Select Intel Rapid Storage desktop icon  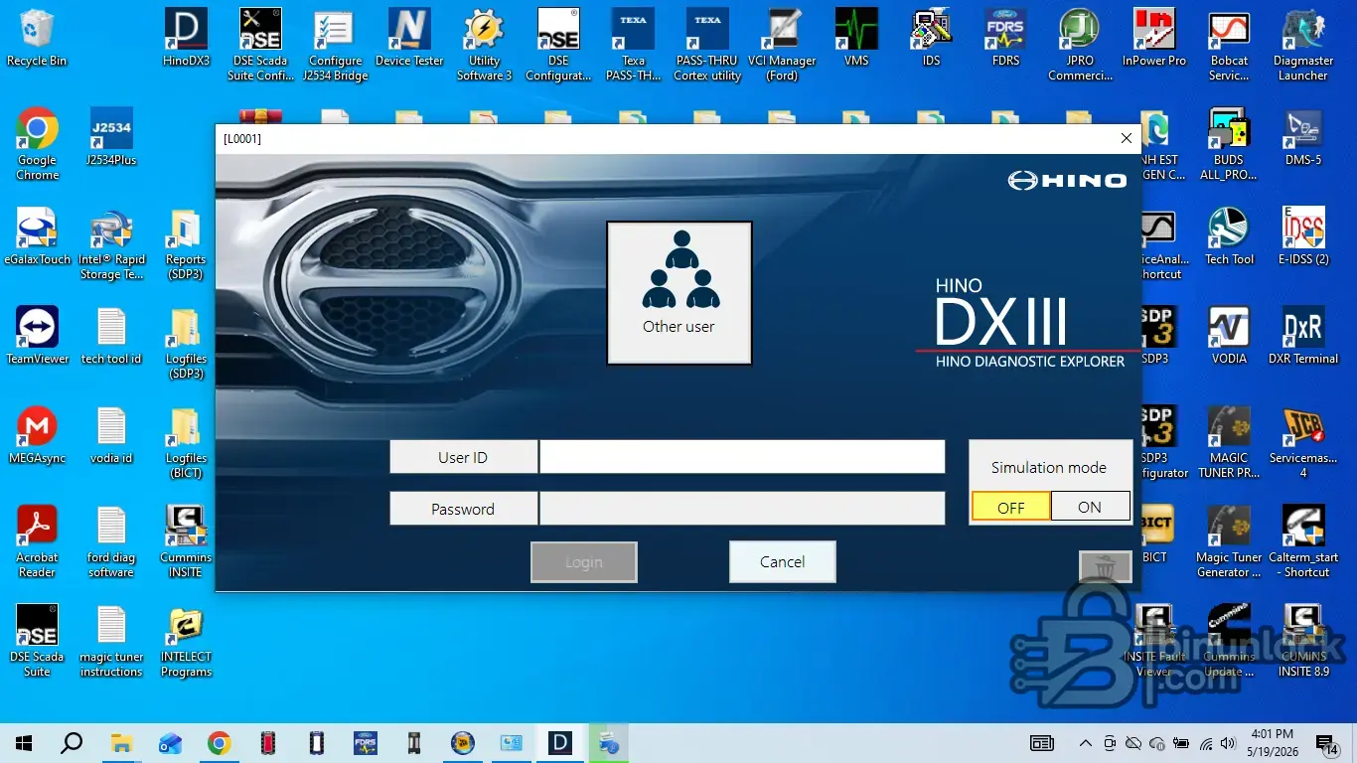click(x=111, y=243)
